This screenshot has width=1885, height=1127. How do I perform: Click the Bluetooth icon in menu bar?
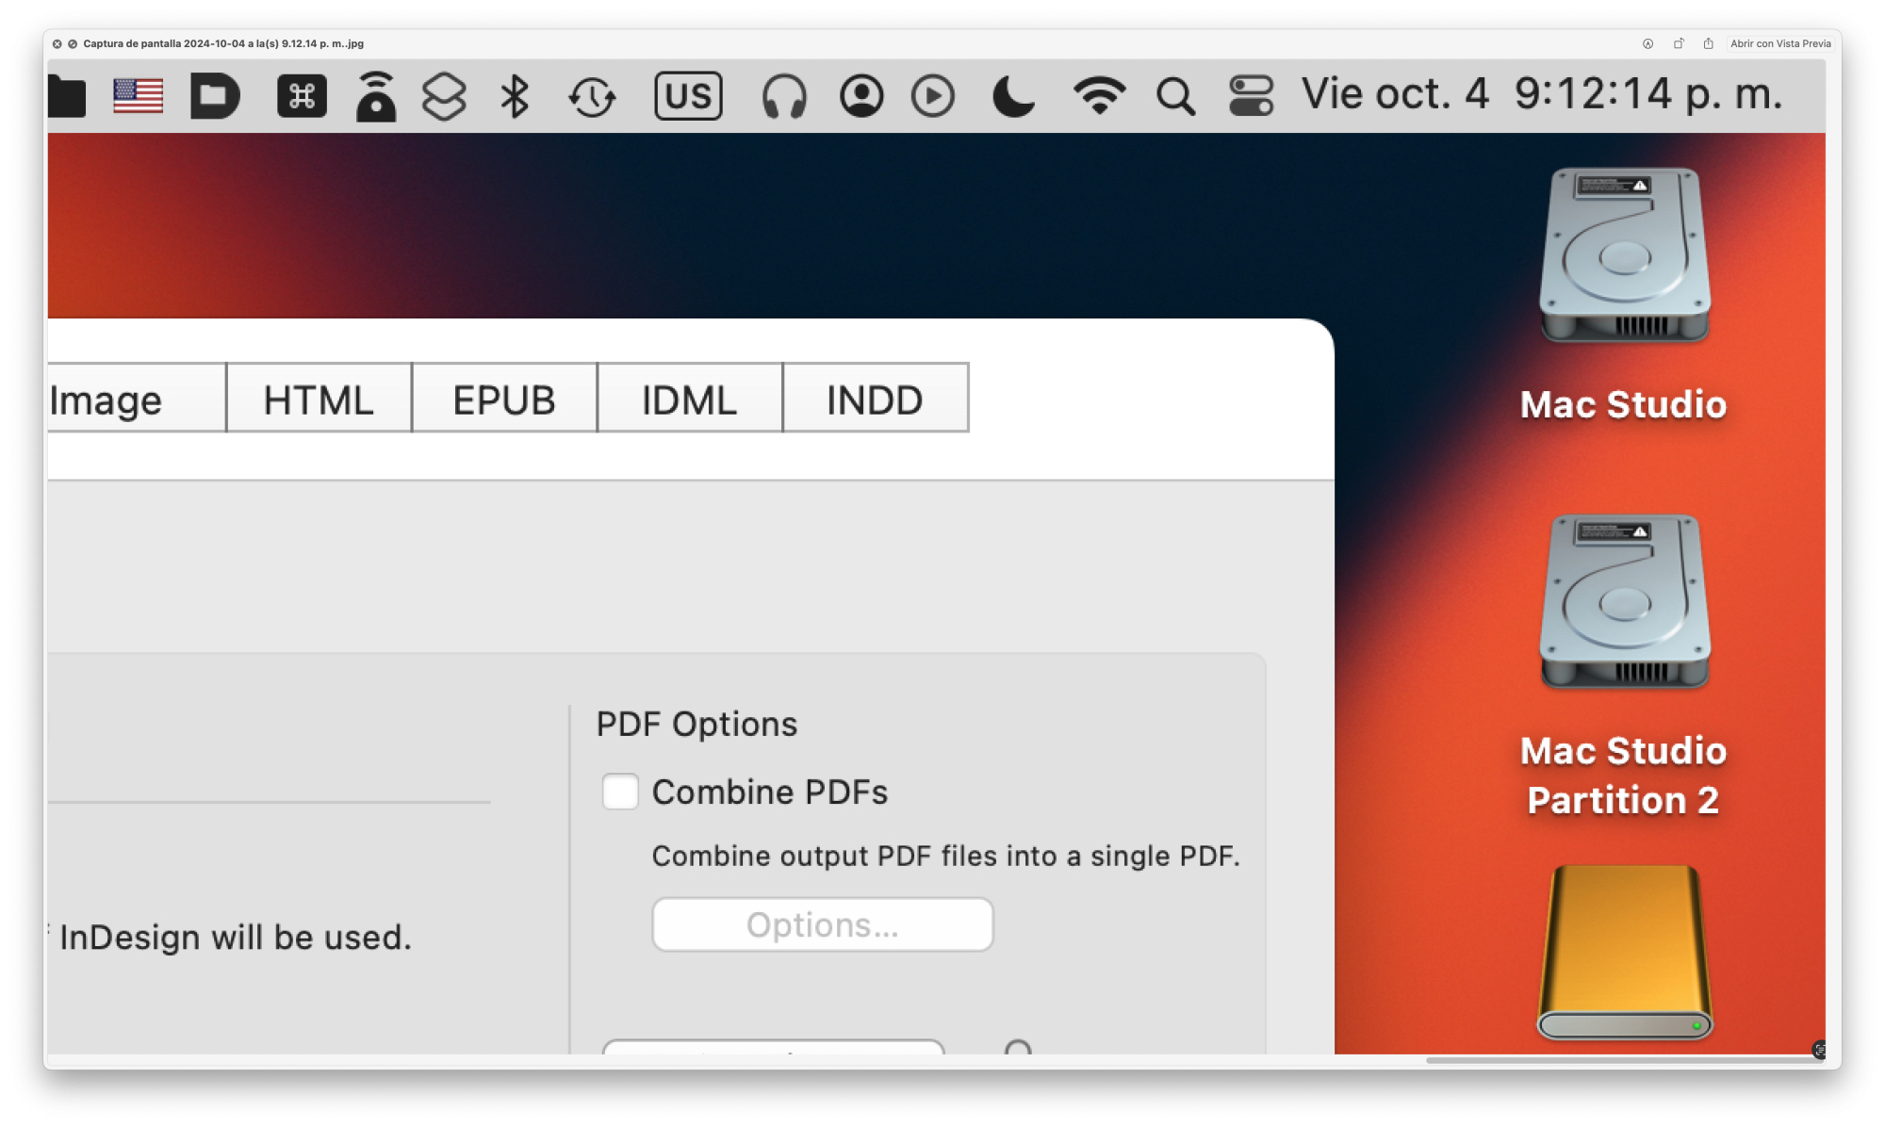pyautogui.click(x=515, y=96)
